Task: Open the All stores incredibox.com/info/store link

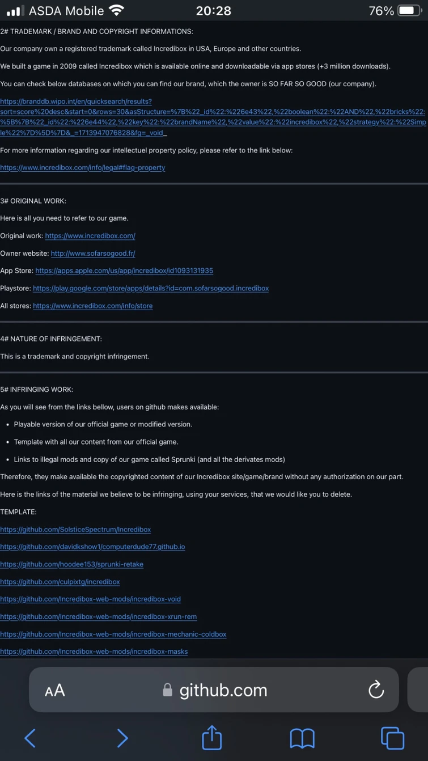Action: click(x=92, y=306)
